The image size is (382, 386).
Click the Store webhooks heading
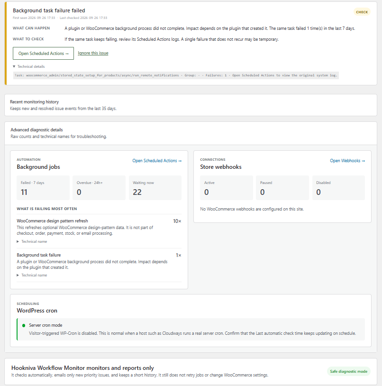[x=221, y=167]
